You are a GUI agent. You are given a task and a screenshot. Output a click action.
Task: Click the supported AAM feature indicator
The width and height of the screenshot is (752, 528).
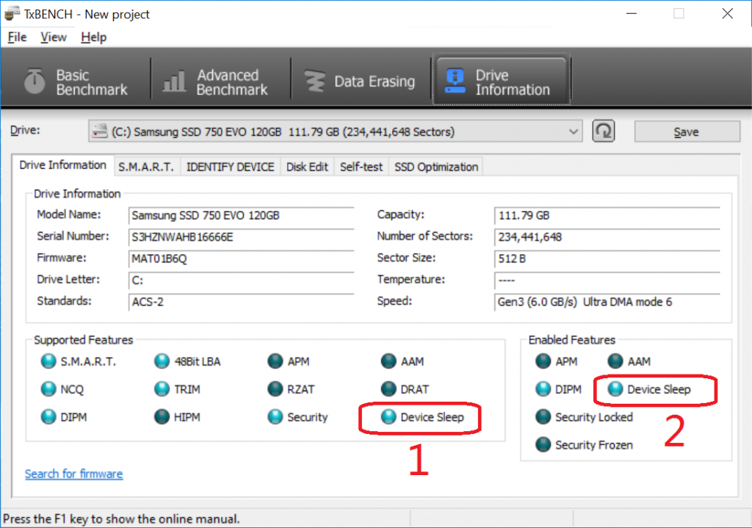388,361
